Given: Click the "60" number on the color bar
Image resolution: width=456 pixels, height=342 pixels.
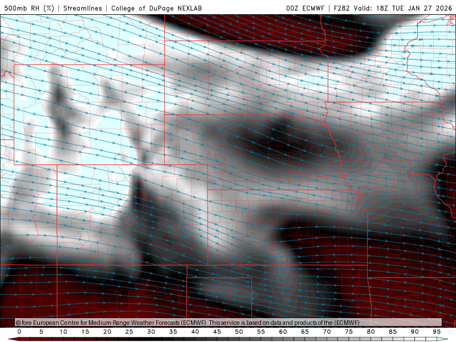Looking at the screenshot, I should click(283, 332).
